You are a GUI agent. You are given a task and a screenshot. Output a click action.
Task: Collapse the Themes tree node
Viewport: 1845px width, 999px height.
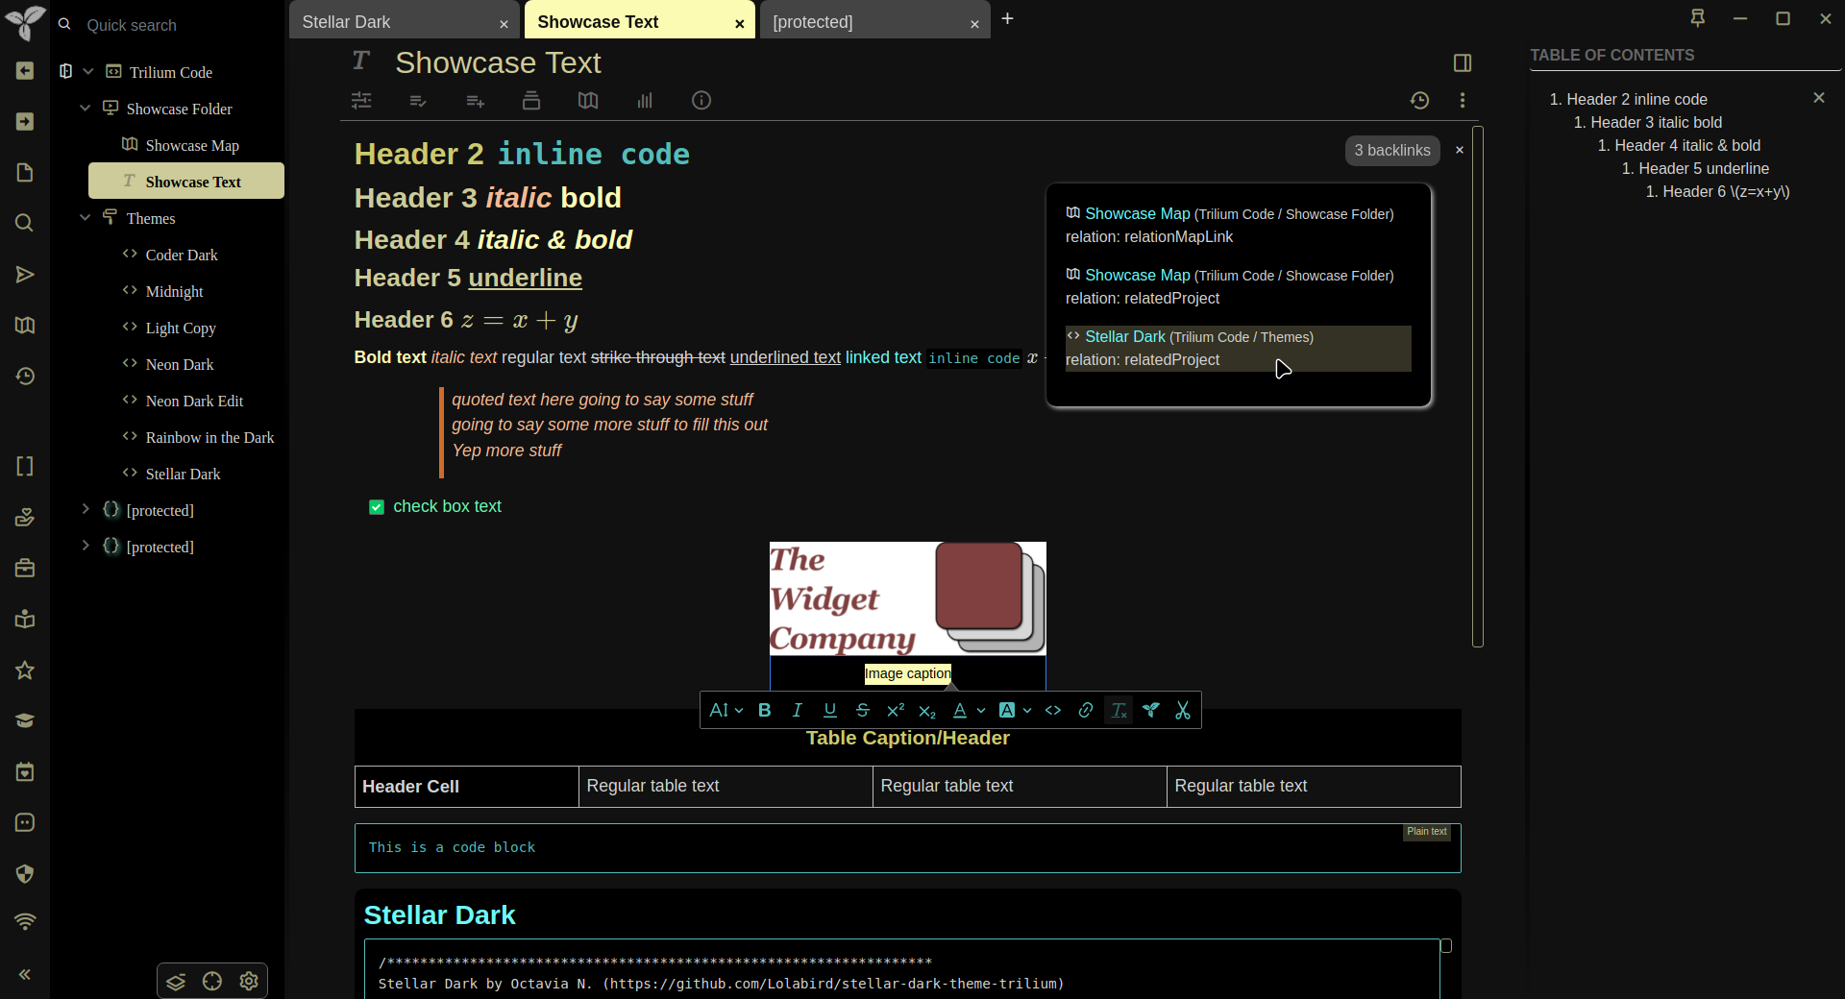86,218
